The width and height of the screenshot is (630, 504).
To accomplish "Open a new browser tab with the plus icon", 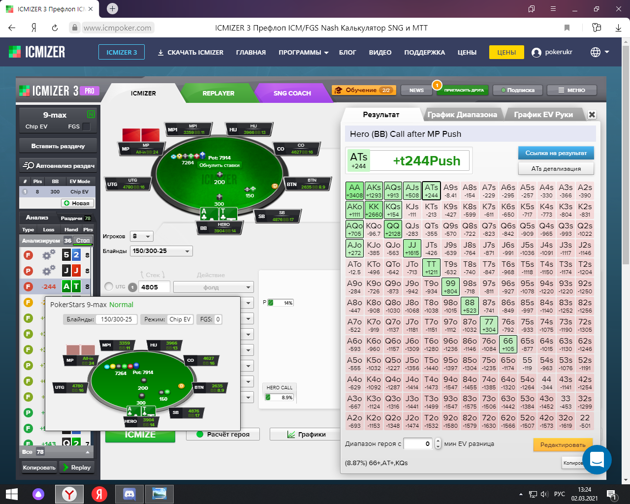I will pos(112,8).
